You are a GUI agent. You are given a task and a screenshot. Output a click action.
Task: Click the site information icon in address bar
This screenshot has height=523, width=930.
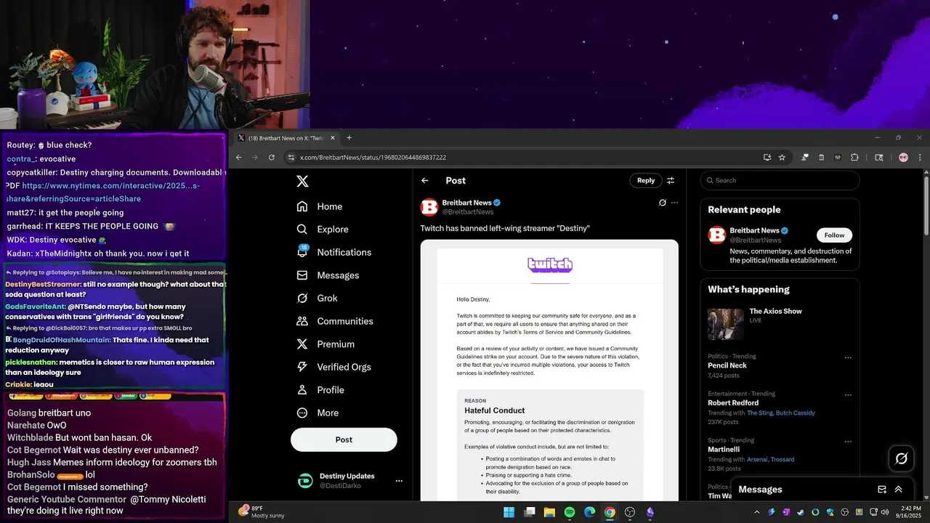click(x=291, y=157)
